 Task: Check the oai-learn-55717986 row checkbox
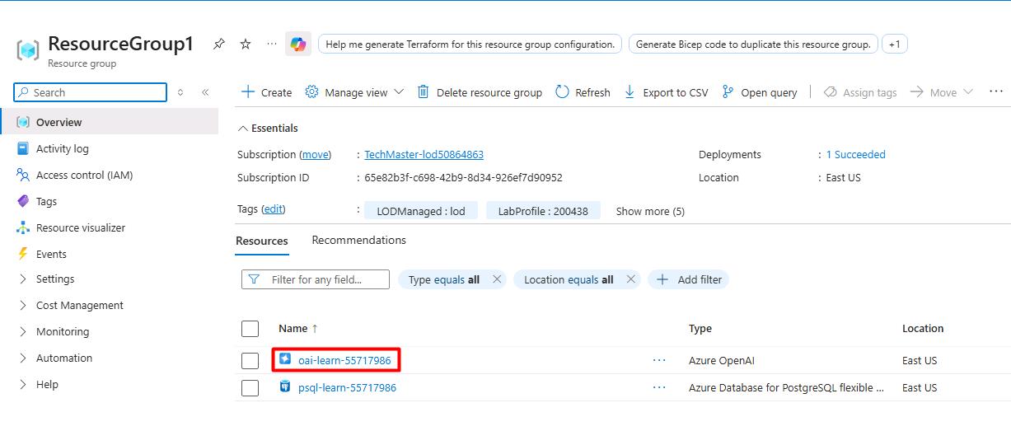point(250,361)
